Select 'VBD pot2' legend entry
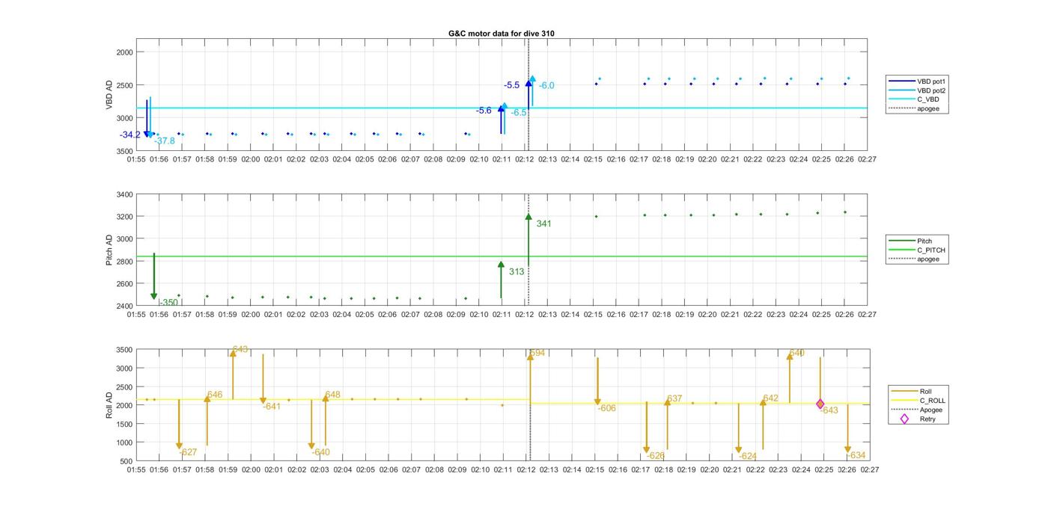1048x518 pixels. pyautogui.click(x=917, y=90)
